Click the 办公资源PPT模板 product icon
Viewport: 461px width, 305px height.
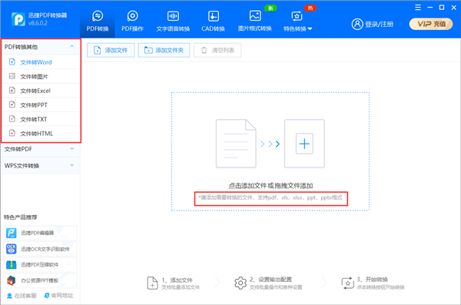pos(12,280)
